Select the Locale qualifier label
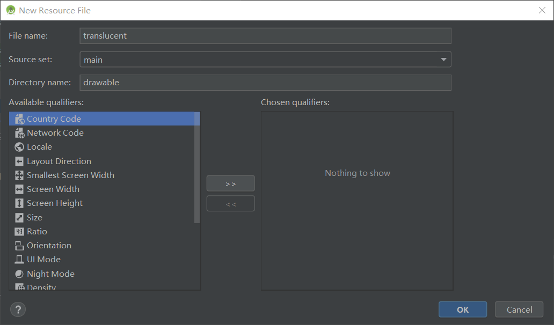The image size is (554, 325). [40, 147]
